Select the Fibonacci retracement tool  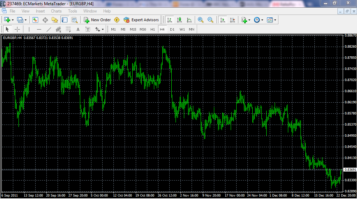[68, 29]
